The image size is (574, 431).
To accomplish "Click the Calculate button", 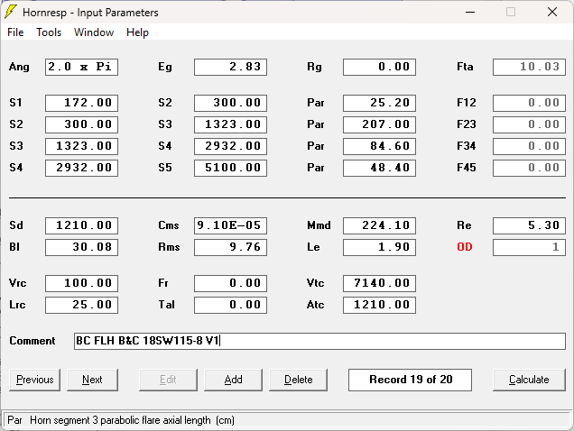I will 529,380.
